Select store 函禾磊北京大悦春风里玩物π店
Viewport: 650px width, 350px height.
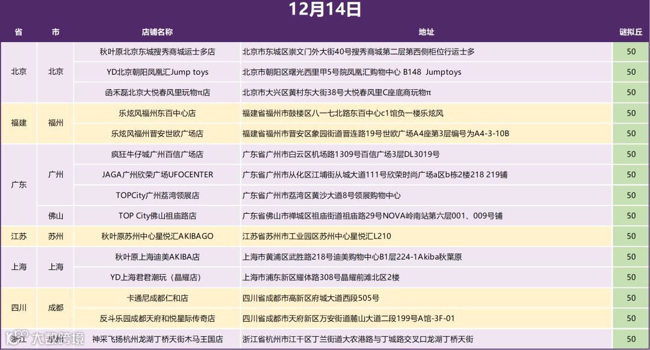[157, 93]
